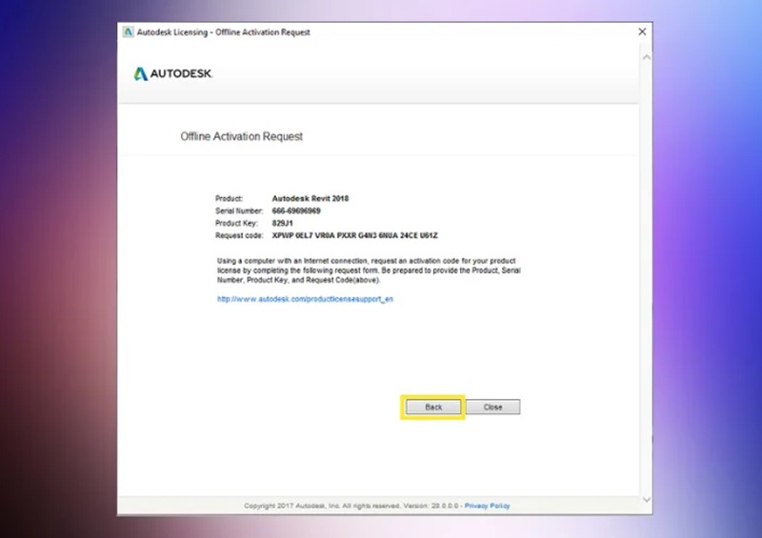Click the vertical scrollbar track
The height and width of the screenshot is (538, 762).
[x=647, y=286]
